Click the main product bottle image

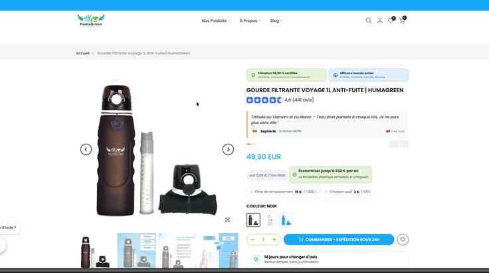(157, 149)
